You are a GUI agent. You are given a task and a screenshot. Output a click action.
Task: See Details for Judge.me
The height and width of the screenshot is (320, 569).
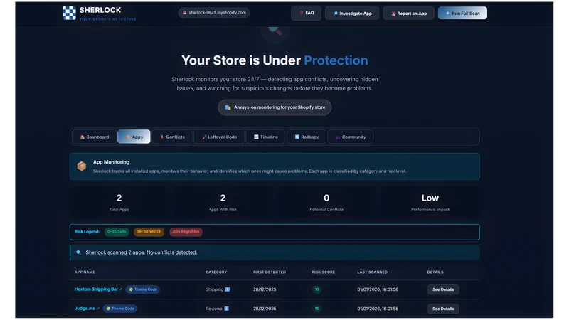point(443,309)
